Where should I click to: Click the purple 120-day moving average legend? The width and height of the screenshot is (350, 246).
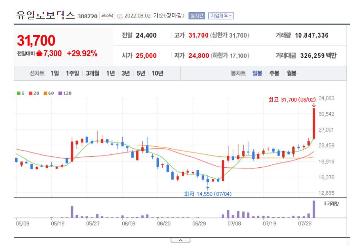(x=65, y=93)
